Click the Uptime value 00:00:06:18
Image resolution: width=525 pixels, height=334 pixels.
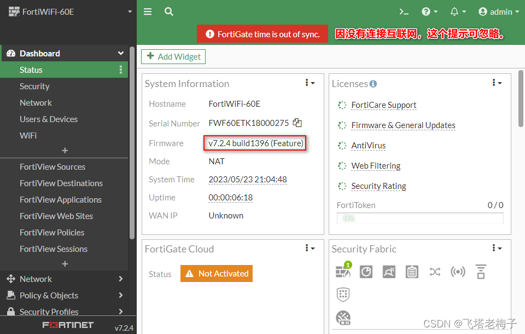pos(230,198)
